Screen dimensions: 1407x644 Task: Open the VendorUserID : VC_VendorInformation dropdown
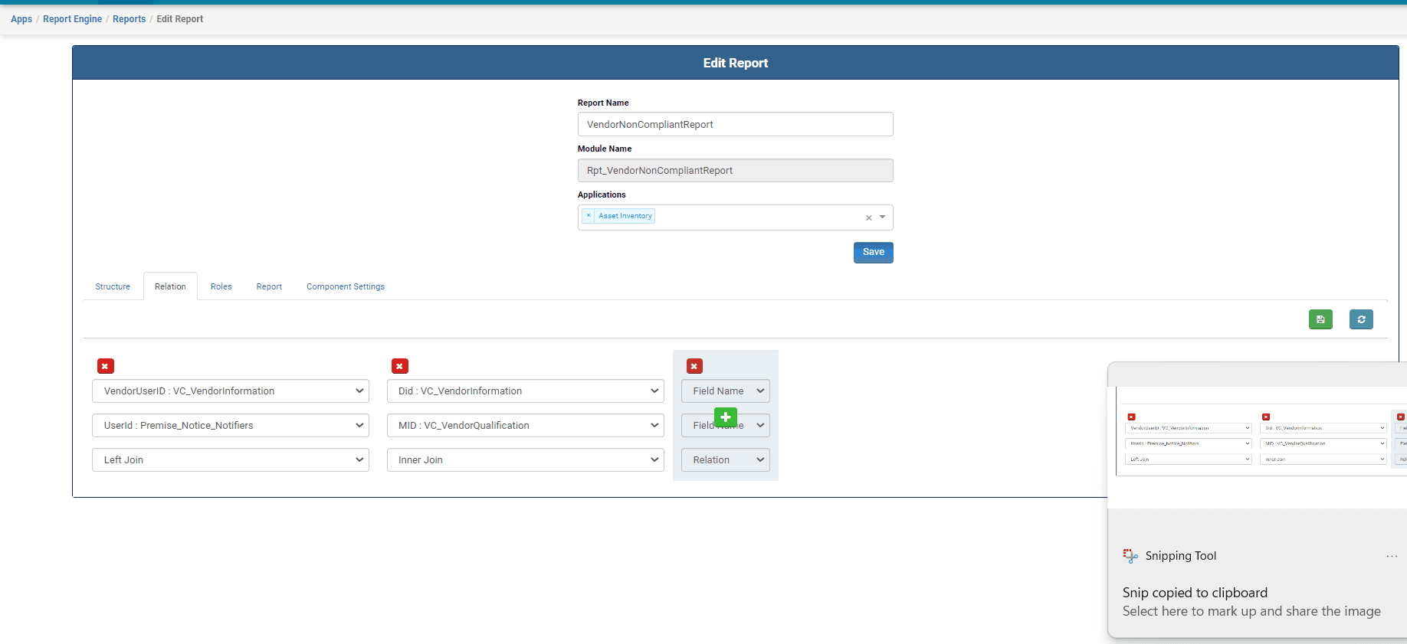click(231, 391)
